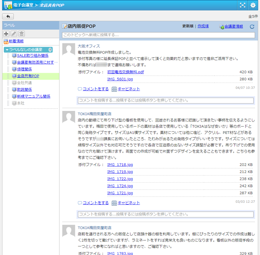
Task: Sort posts by 作成順
Action: point(203,26)
